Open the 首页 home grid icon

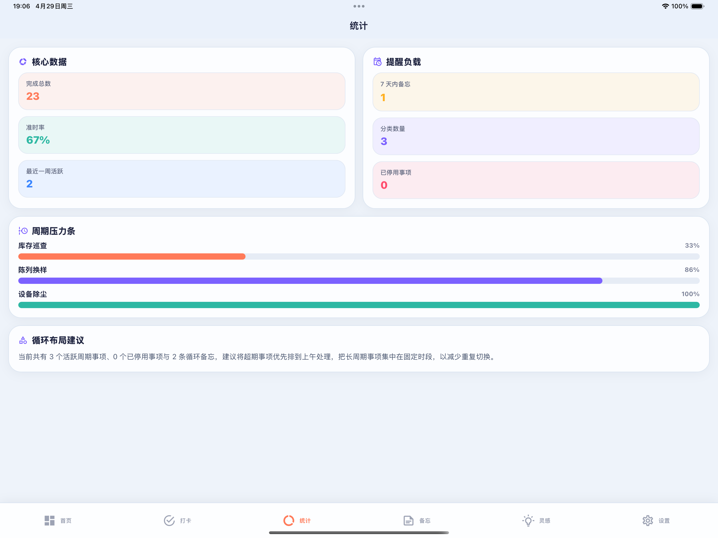[x=49, y=521]
